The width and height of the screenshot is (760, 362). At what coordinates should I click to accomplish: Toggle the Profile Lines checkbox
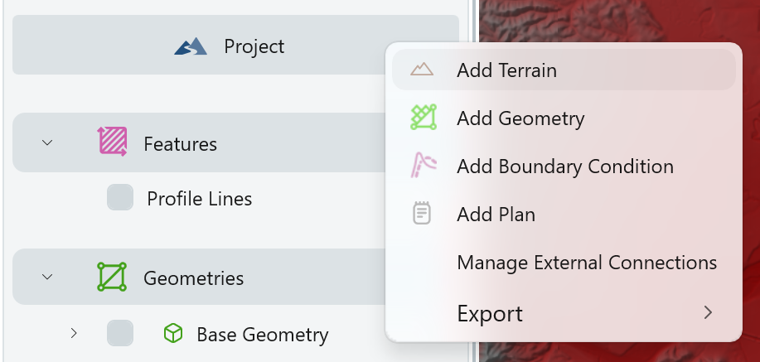pyautogui.click(x=120, y=198)
